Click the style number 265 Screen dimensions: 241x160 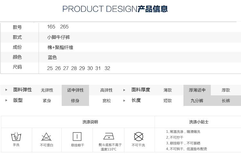tap(64, 27)
